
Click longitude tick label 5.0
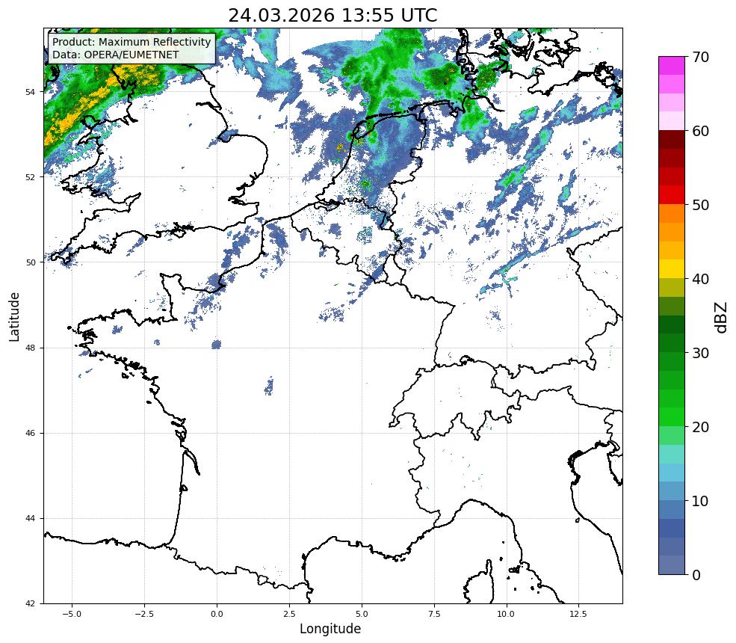click(x=362, y=614)
